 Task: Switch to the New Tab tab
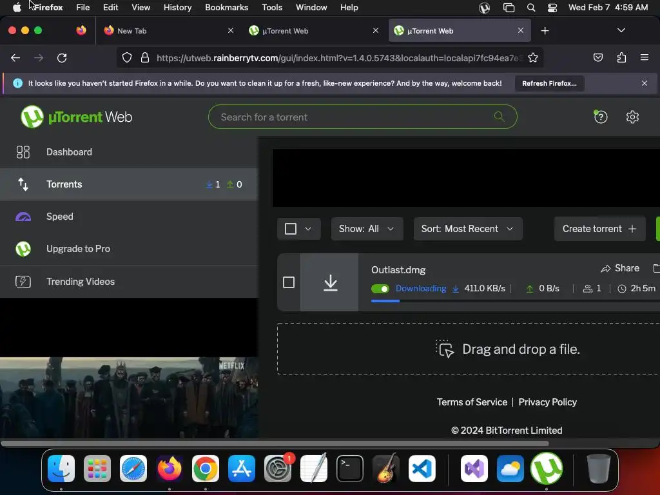point(168,31)
